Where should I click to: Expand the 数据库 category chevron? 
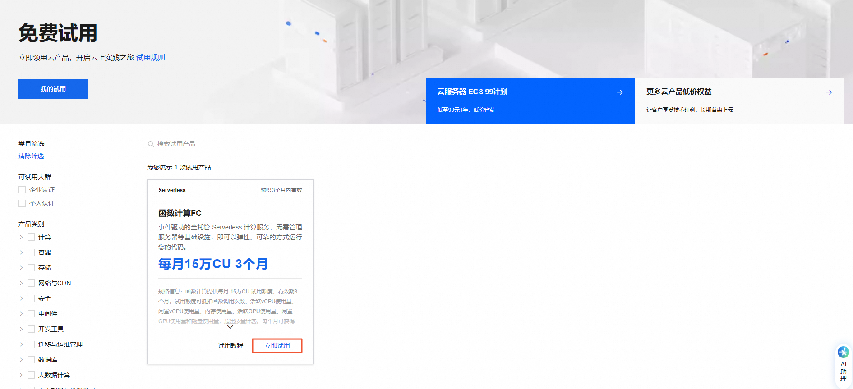[x=21, y=360]
